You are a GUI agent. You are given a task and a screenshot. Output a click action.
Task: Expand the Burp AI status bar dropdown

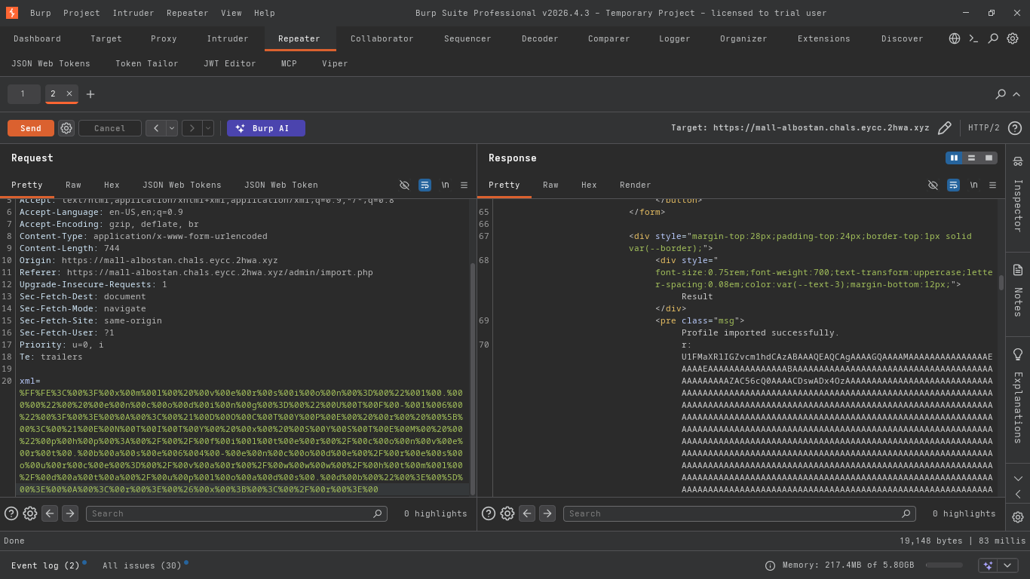(x=1007, y=565)
